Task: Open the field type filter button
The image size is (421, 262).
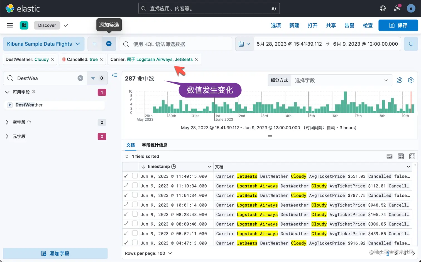Action: [97, 78]
